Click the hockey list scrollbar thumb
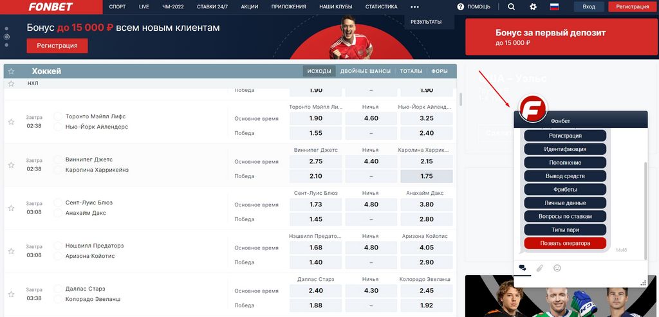Image resolution: width=659 pixels, height=317 pixels. click(x=461, y=98)
